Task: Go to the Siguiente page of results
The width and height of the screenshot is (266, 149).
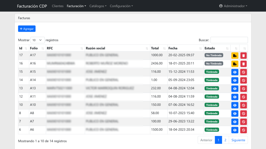Action: (238, 140)
